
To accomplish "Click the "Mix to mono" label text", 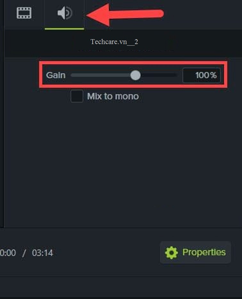I will pyautogui.click(x=113, y=96).
